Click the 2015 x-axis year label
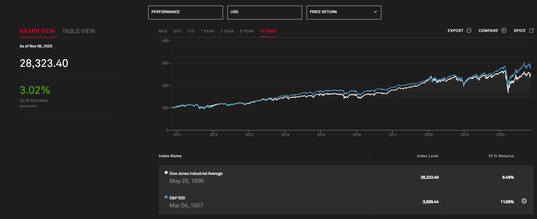Viewport: 537px width, 219px height. coord(321,135)
